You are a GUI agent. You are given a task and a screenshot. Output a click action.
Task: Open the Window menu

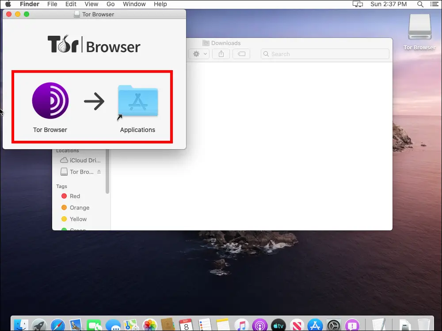pyautogui.click(x=134, y=4)
